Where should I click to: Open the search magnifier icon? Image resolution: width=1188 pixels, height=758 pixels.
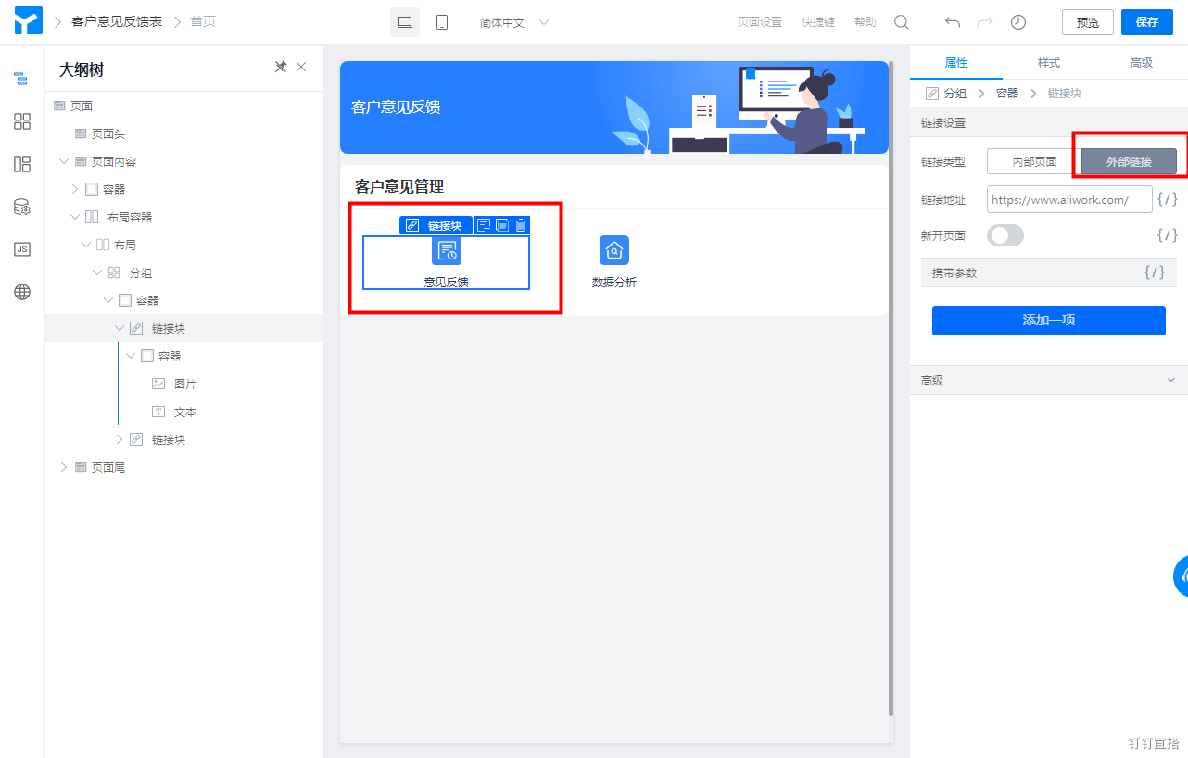tap(901, 22)
